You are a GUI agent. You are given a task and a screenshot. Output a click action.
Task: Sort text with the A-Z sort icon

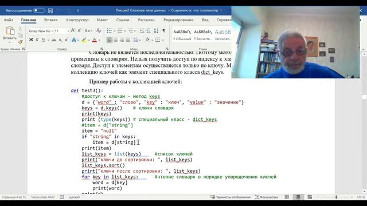156,30
